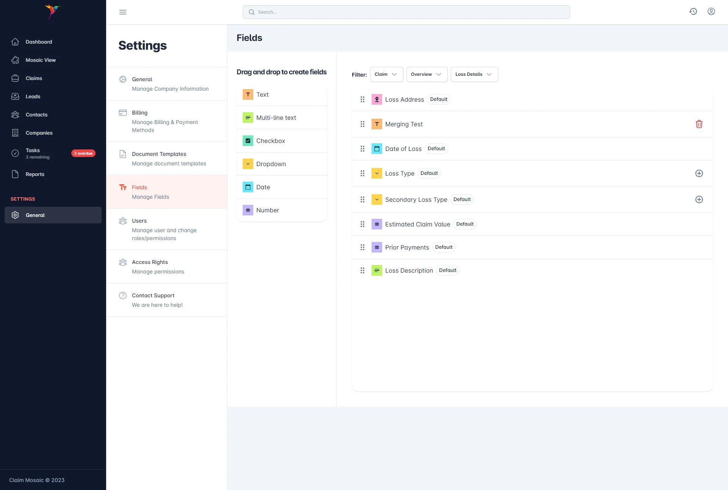This screenshot has height=490, width=728.
Task: Open the Claims section in the sidebar
Action: click(33, 78)
